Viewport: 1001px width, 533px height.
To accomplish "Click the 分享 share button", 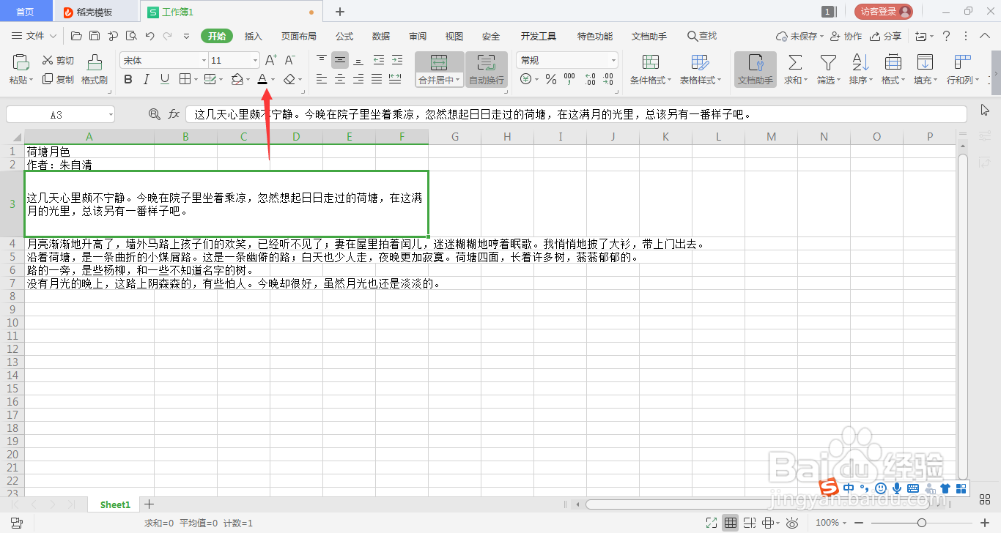I will pos(885,36).
